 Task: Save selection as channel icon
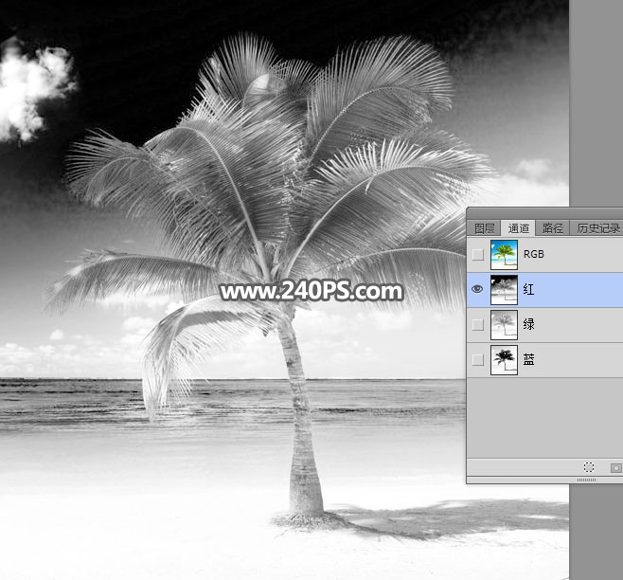pos(615,468)
